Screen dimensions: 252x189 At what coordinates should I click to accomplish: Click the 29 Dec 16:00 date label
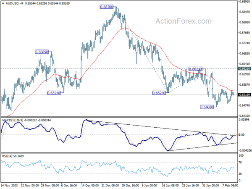click(130, 185)
